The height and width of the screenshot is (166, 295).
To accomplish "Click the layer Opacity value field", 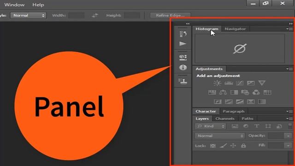I will [276, 136].
